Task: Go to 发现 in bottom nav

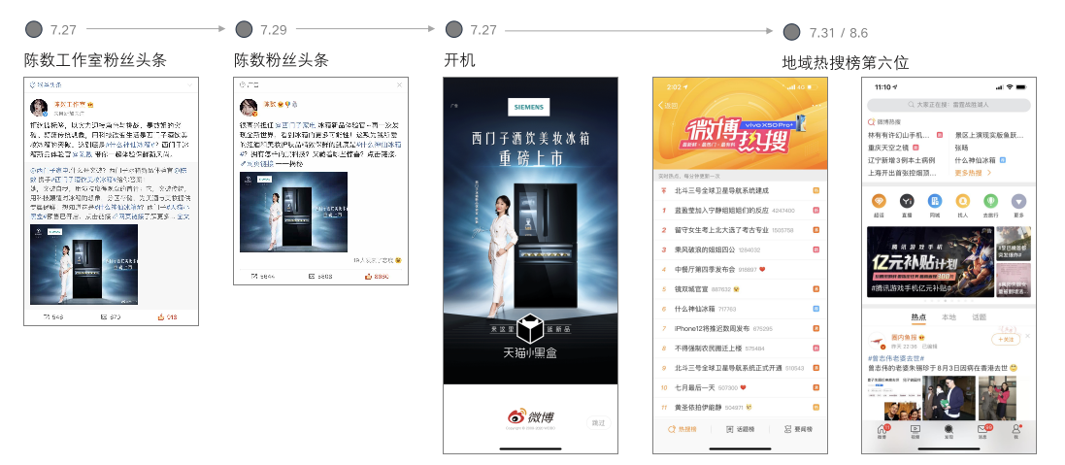Action: tap(949, 432)
